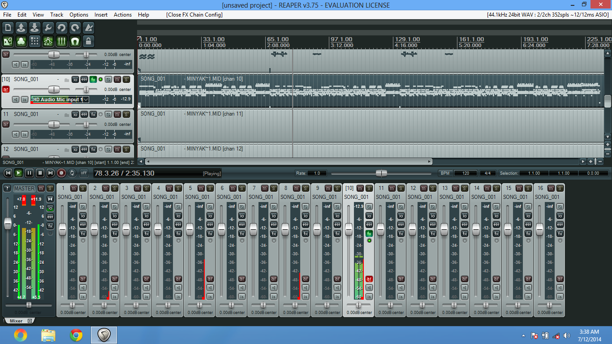Screen dimensions: 612x344
Task: Open the File menu
Action: point(7,14)
